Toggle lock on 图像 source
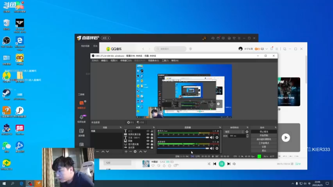 (152, 141)
